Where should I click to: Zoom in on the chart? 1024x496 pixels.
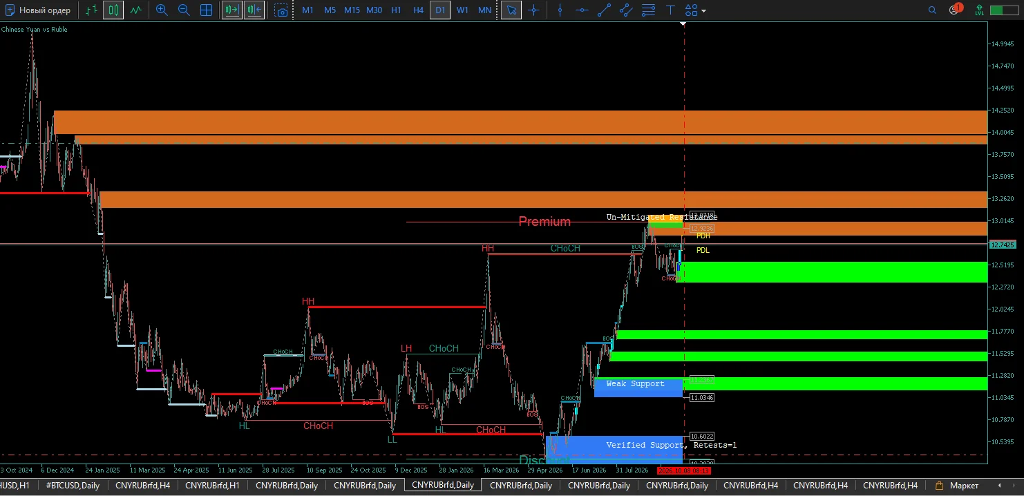tap(162, 10)
